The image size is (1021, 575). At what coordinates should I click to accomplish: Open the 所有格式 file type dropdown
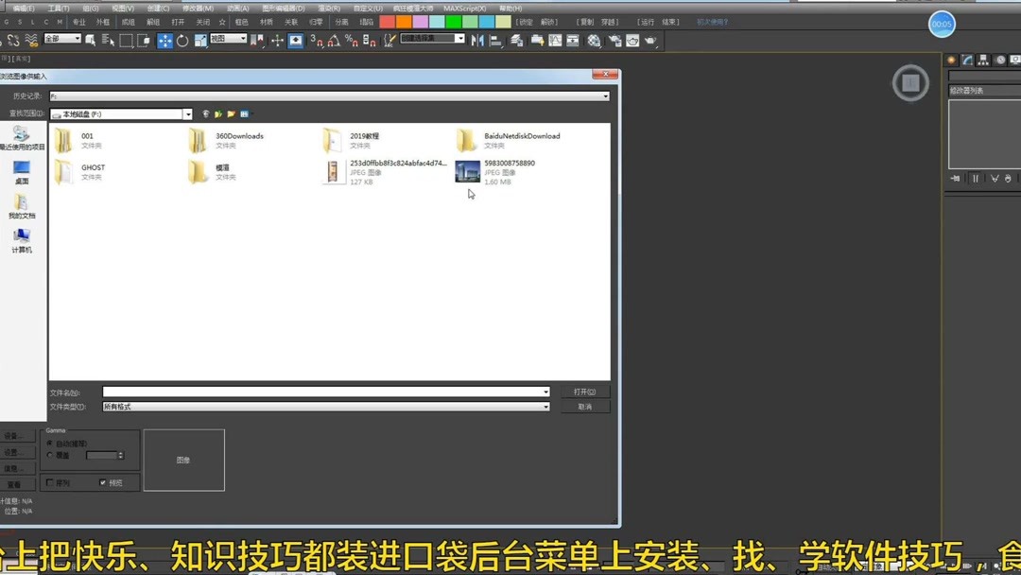pyautogui.click(x=546, y=406)
